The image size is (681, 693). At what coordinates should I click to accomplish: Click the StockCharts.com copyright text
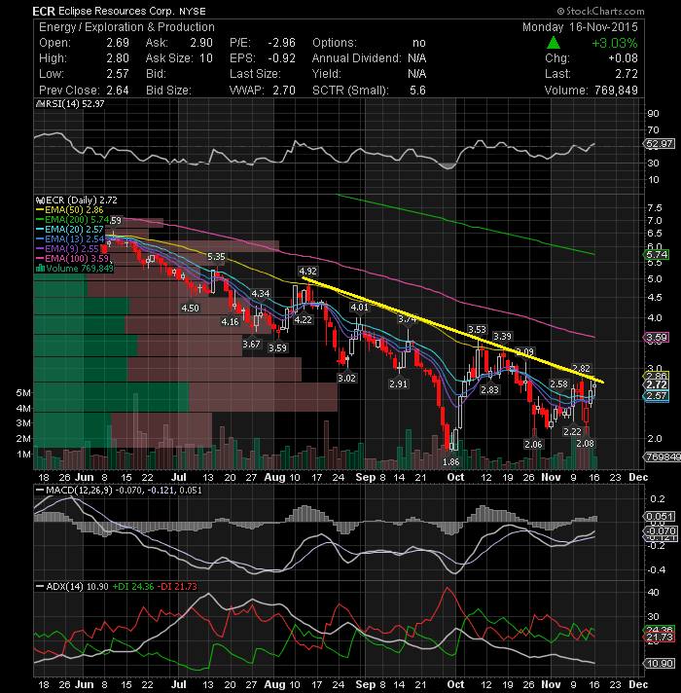pos(600,11)
